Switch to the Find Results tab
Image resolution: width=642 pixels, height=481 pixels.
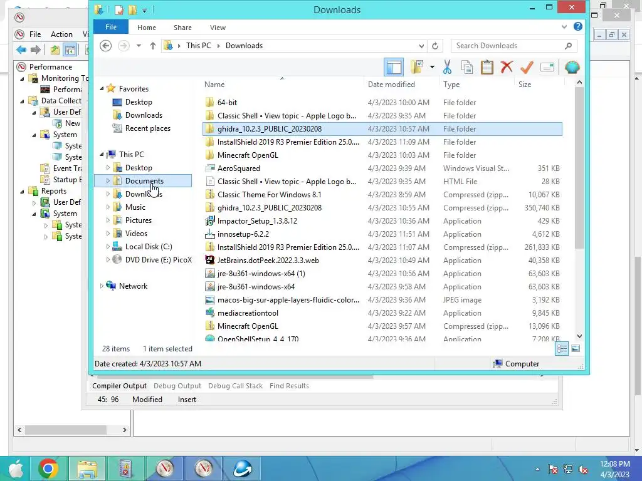(x=289, y=386)
